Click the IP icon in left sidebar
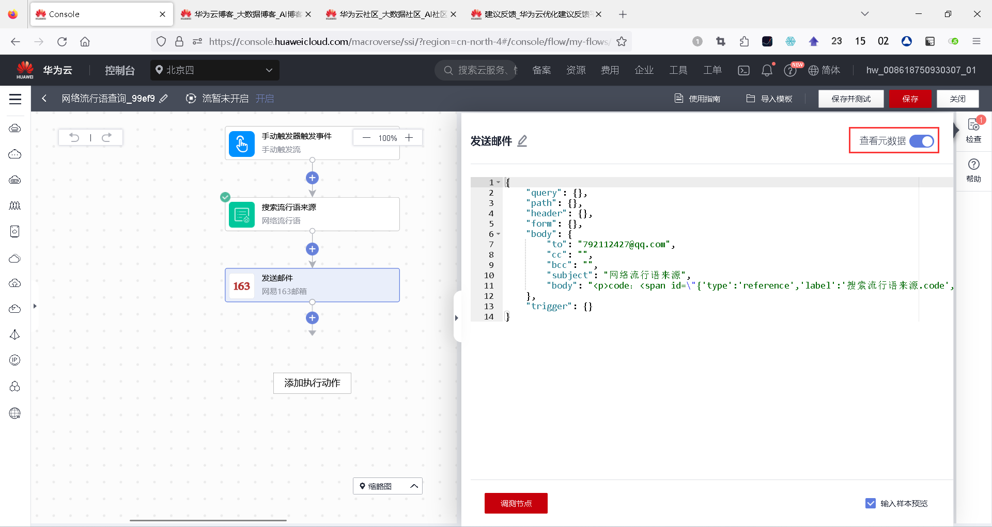992x527 pixels. [x=15, y=360]
